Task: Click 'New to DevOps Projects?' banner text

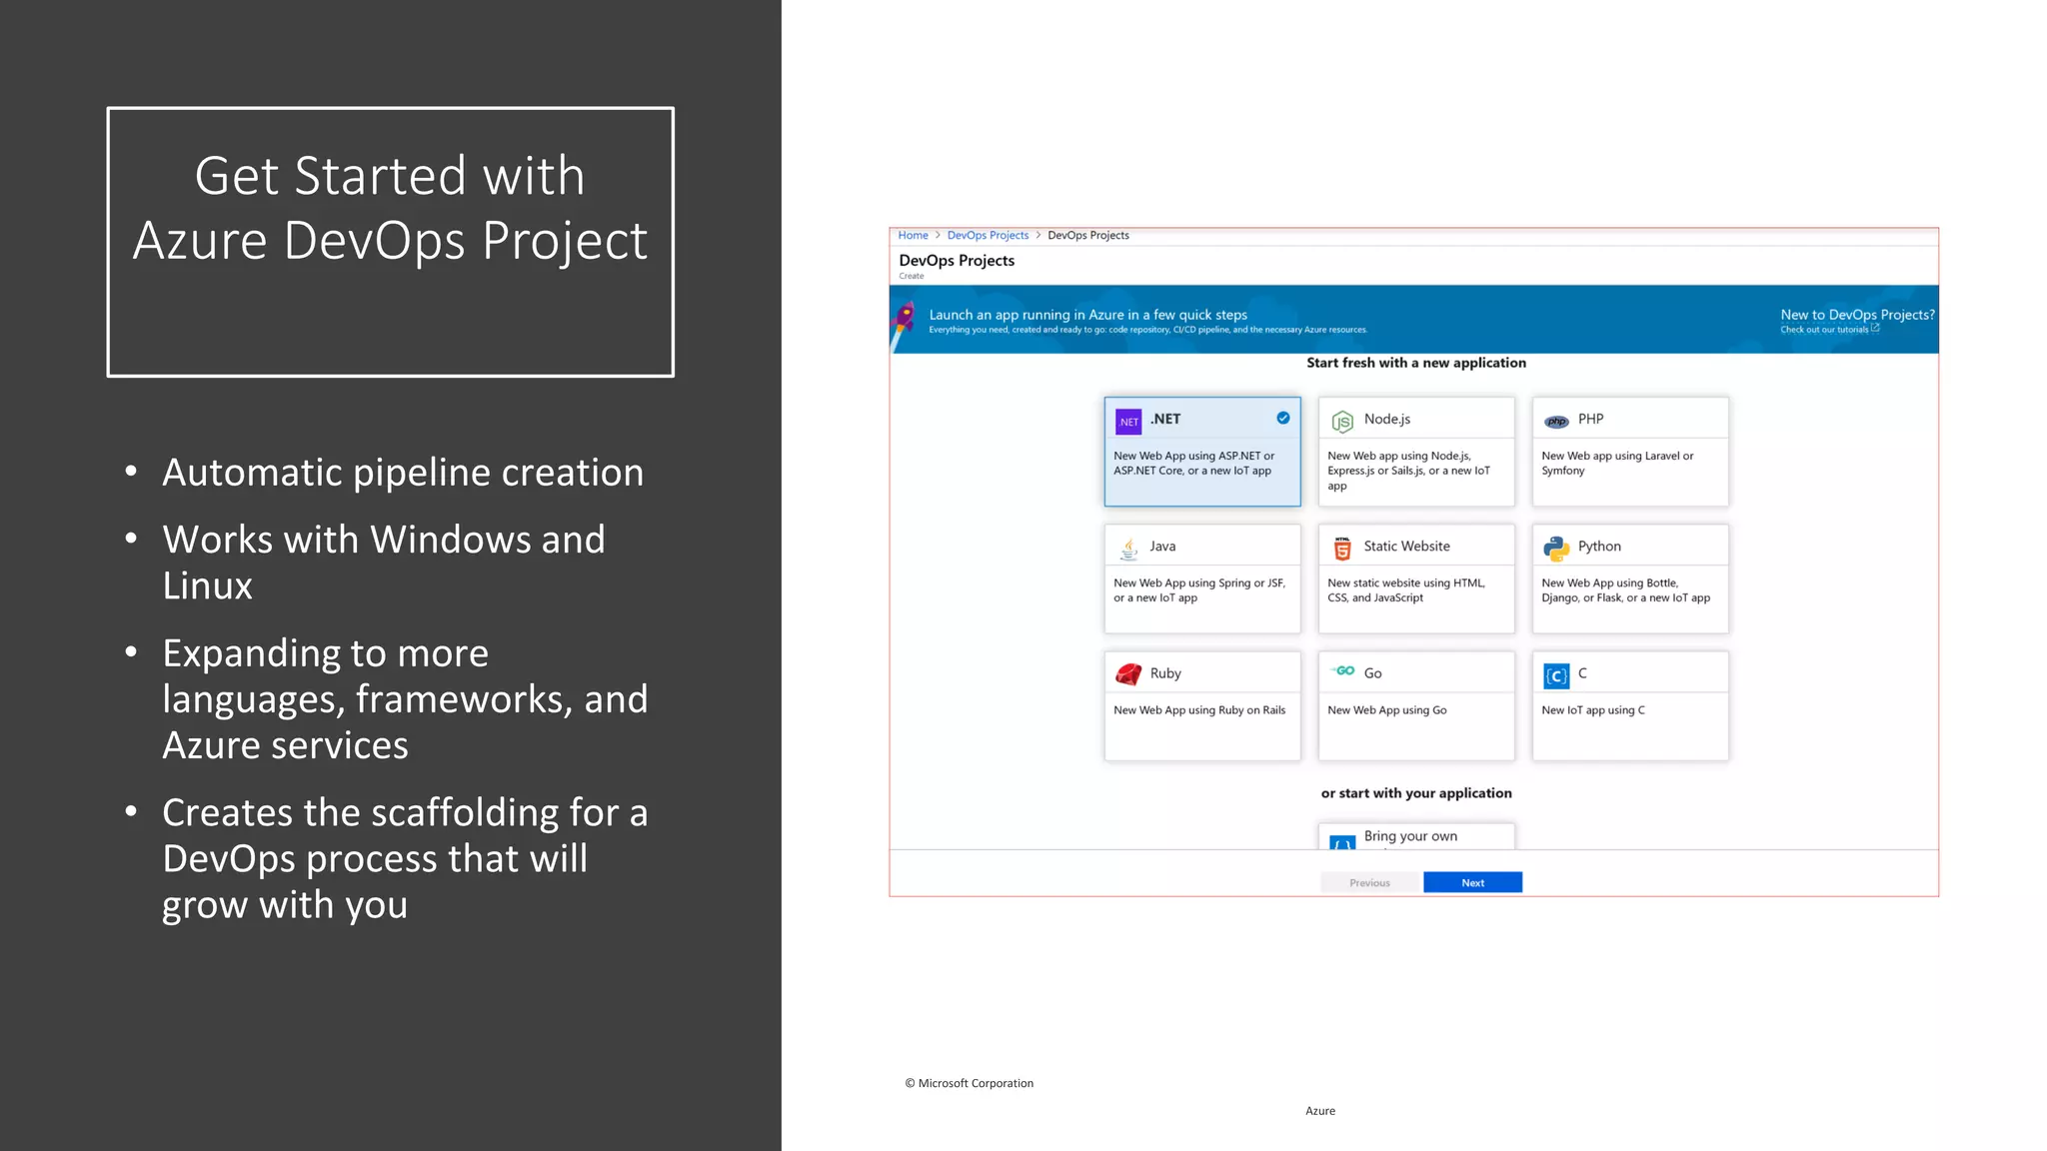Action: pyautogui.click(x=1857, y=315)
